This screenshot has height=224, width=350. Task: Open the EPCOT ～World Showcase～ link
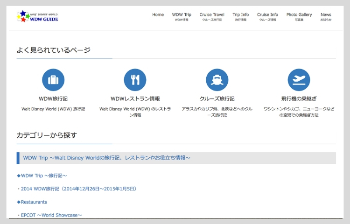[x=51, y=215]
